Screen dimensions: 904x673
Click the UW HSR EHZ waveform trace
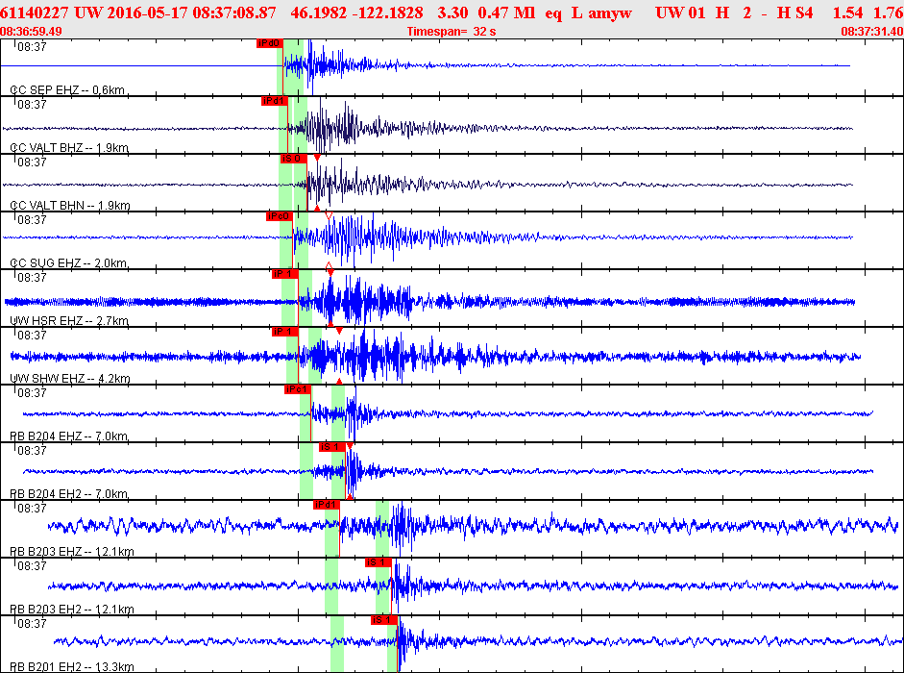(x=429, y=301)
